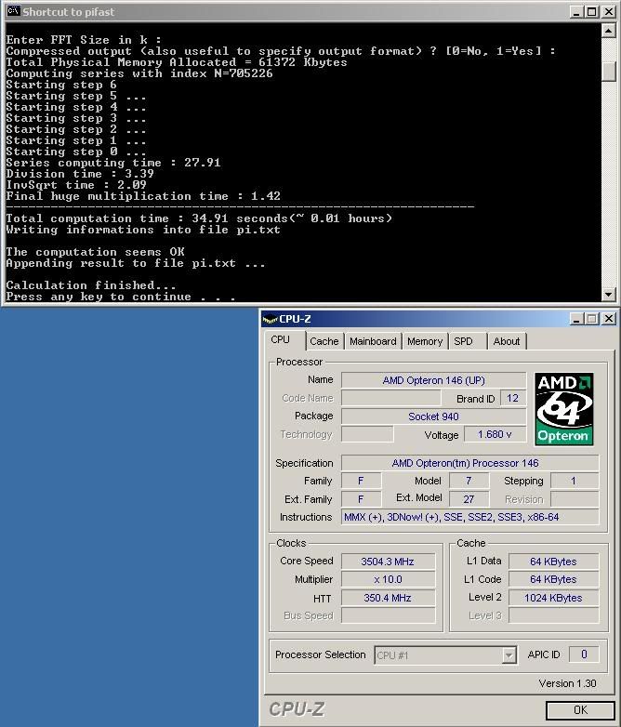Click the Name field AMD Opteron 146 (UP)

click(x=433, y=380)
